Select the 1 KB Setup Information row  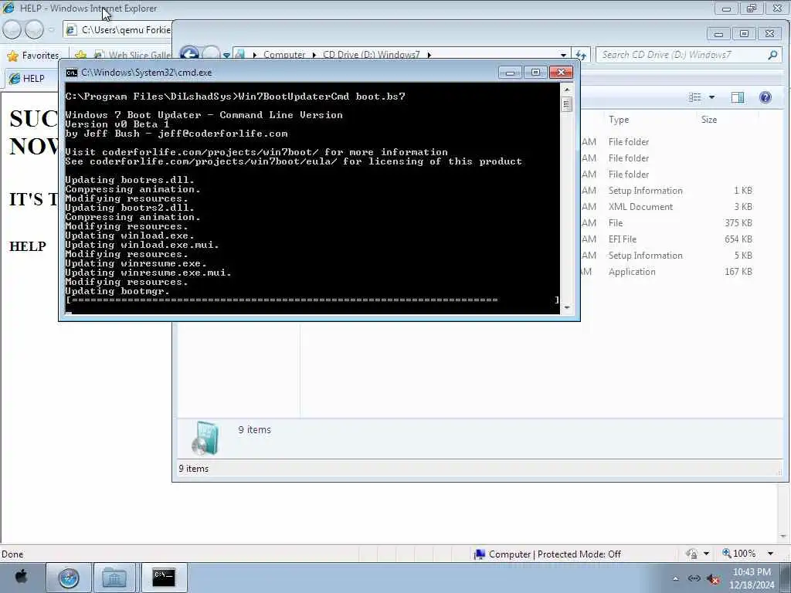(666, 191)
